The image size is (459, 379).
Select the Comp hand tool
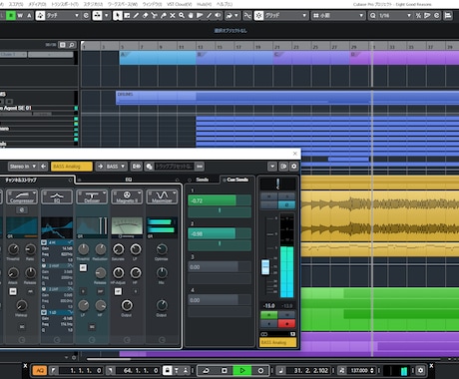point(191,15)
